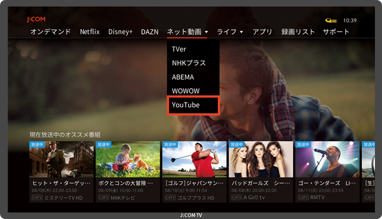Open the オンデマンド menu
Screen dimensions: 382x219
pyautogui.click(x=50, y=31)
